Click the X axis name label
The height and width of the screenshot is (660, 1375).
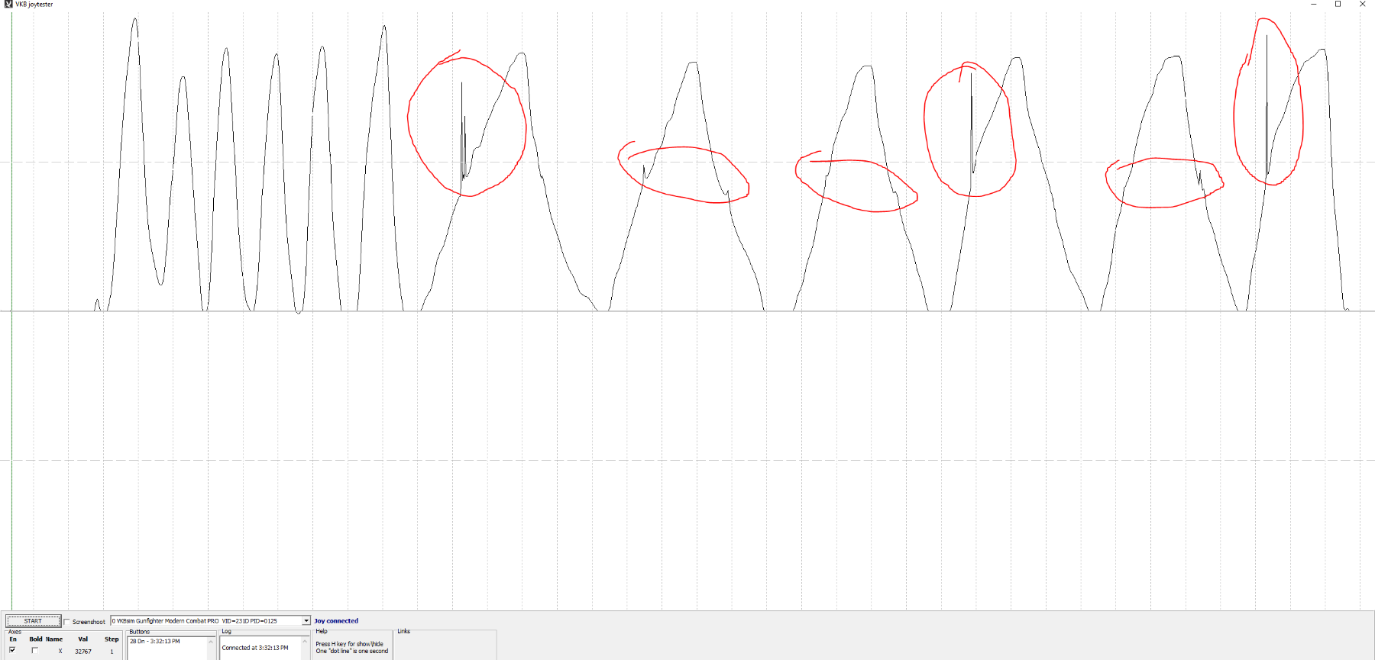pos(60,652)
